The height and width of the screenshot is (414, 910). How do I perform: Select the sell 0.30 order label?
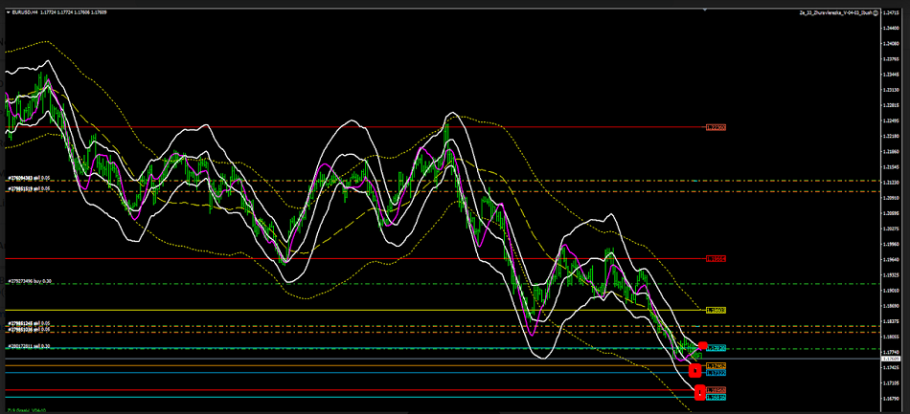(x=29, y=346)
